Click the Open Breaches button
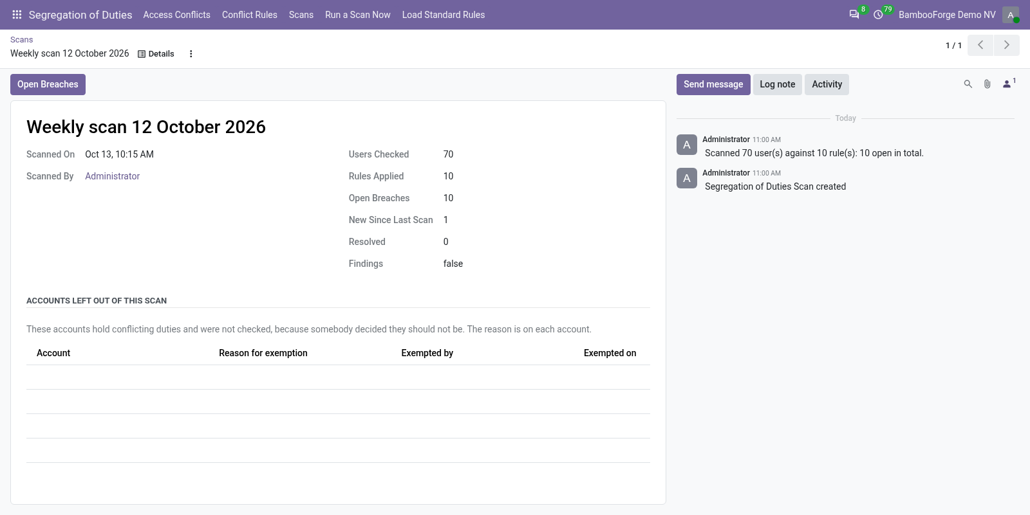 [48, 84]
